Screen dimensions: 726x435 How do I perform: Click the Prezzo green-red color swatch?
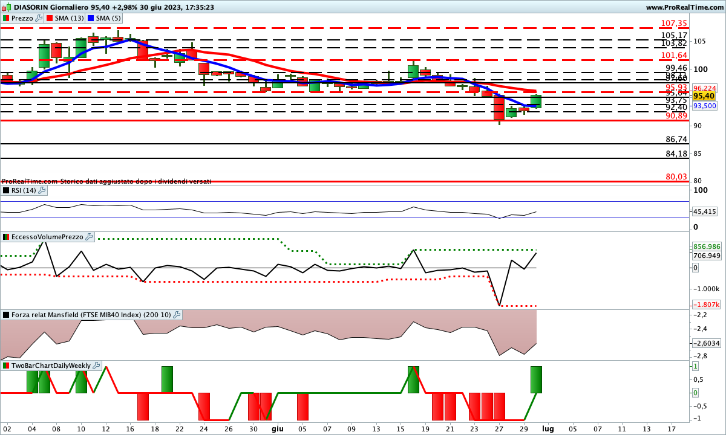pos(7,18)
